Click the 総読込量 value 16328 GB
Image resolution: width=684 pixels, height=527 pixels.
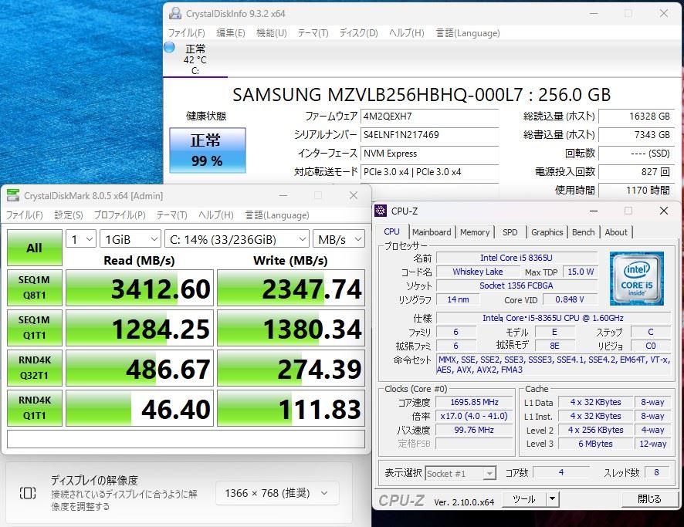point(636,117)
